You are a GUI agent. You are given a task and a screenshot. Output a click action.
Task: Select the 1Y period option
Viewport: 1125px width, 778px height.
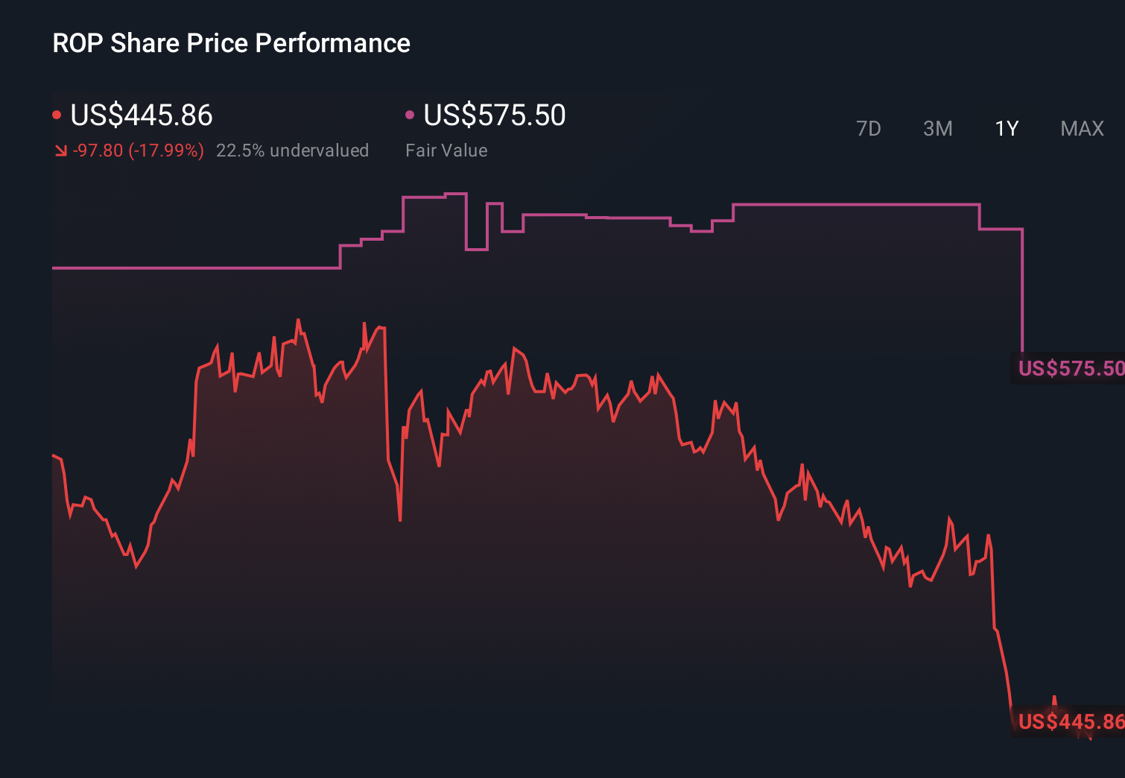point(1007,129)
